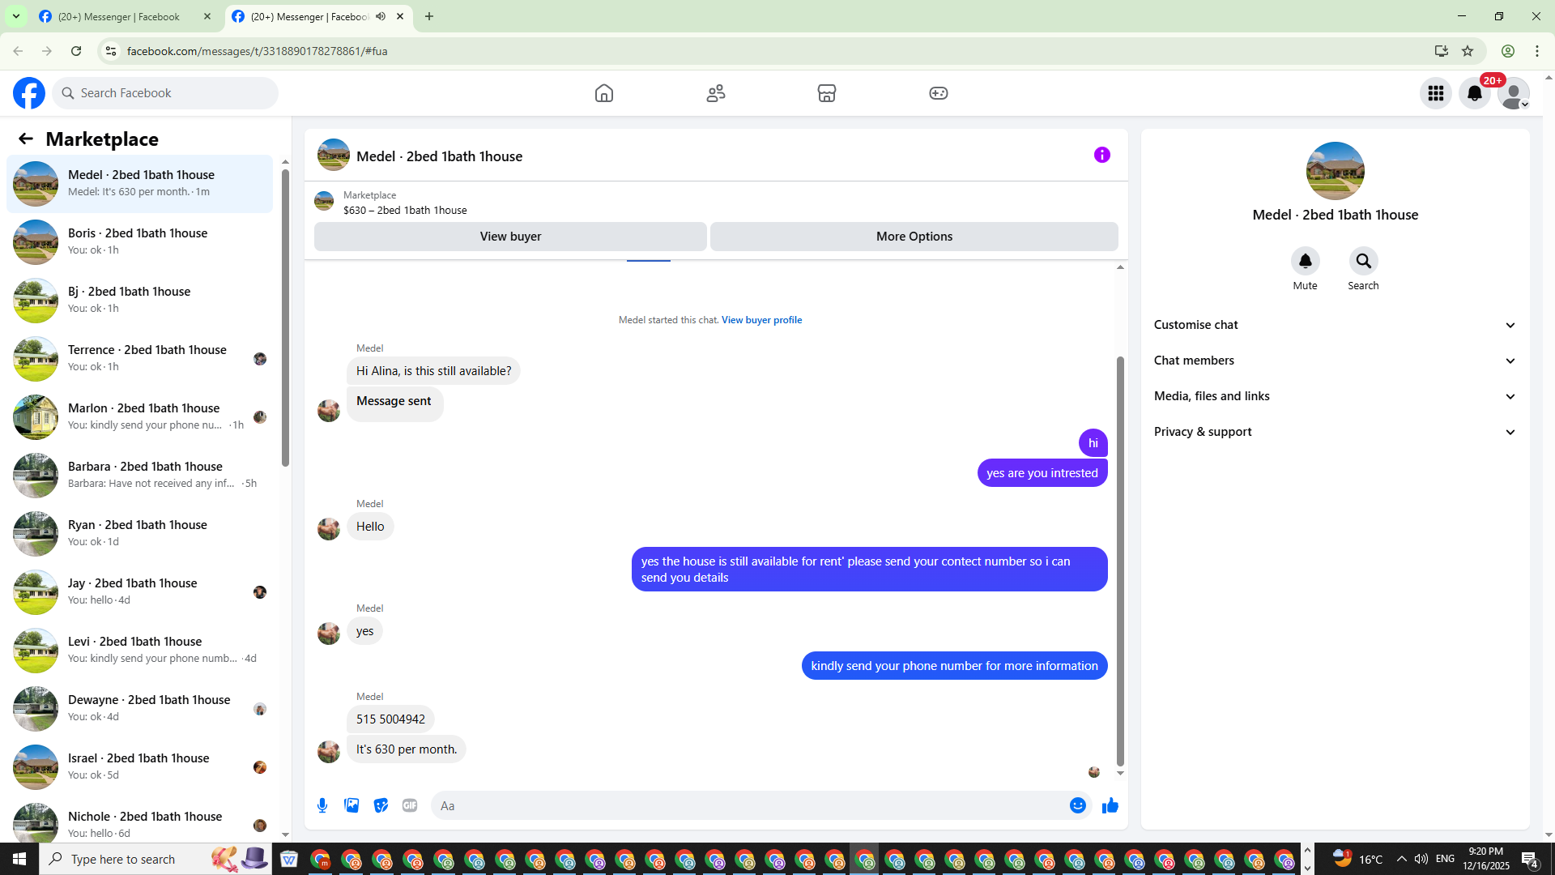Click Medel's large profile thumbnail

(x=1335, y=171)
